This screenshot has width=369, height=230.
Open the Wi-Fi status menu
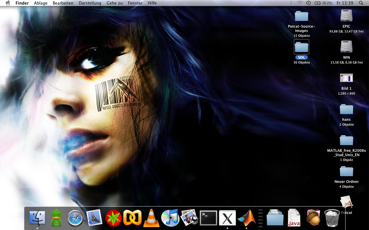tap(300, 3)
